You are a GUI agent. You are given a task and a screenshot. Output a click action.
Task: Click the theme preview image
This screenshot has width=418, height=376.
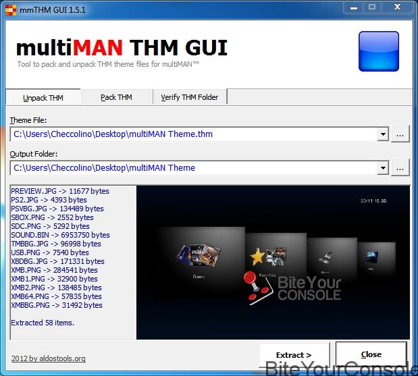point(273,263)
